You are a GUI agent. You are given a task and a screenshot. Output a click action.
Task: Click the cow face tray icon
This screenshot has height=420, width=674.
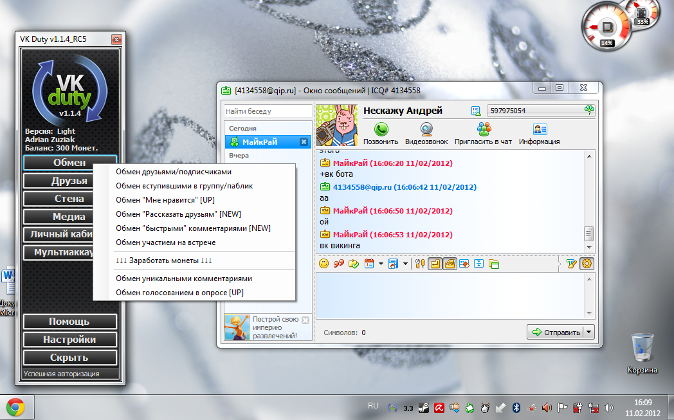point(486,408)
